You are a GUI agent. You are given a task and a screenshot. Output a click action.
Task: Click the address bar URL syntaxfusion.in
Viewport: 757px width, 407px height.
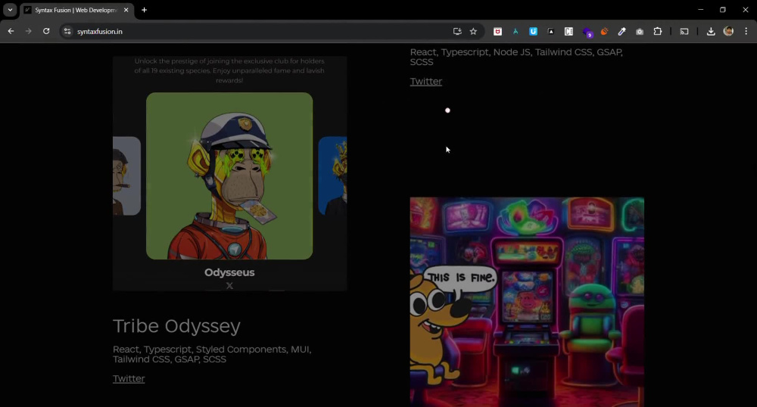click(x=100, y=31)
